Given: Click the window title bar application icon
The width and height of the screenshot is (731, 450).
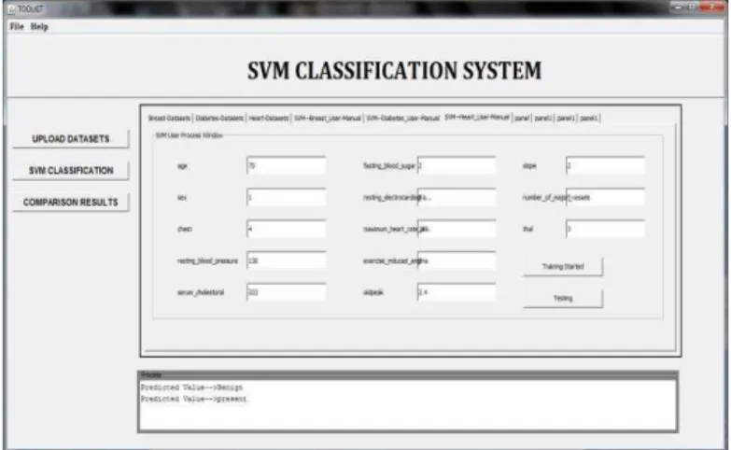Looking at the screenshot, I should pos(11,8).
